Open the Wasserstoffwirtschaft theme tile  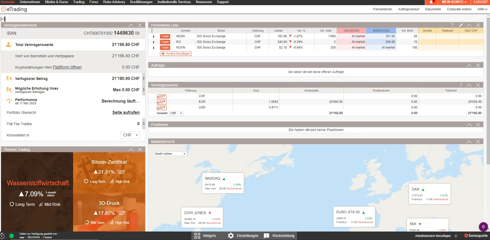[37, 192]
